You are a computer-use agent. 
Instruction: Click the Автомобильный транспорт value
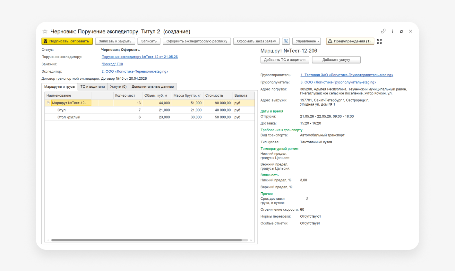[322, 135]
